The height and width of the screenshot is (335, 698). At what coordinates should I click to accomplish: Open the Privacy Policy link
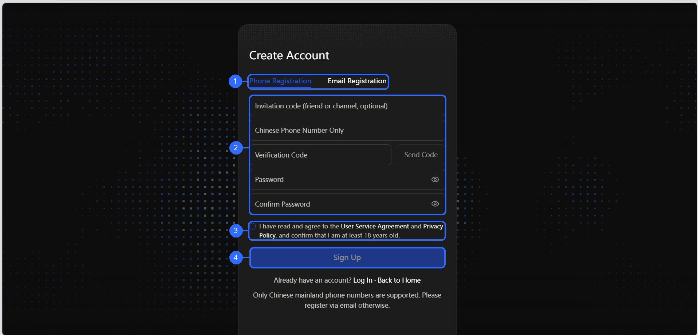click(x=433, y=226)
